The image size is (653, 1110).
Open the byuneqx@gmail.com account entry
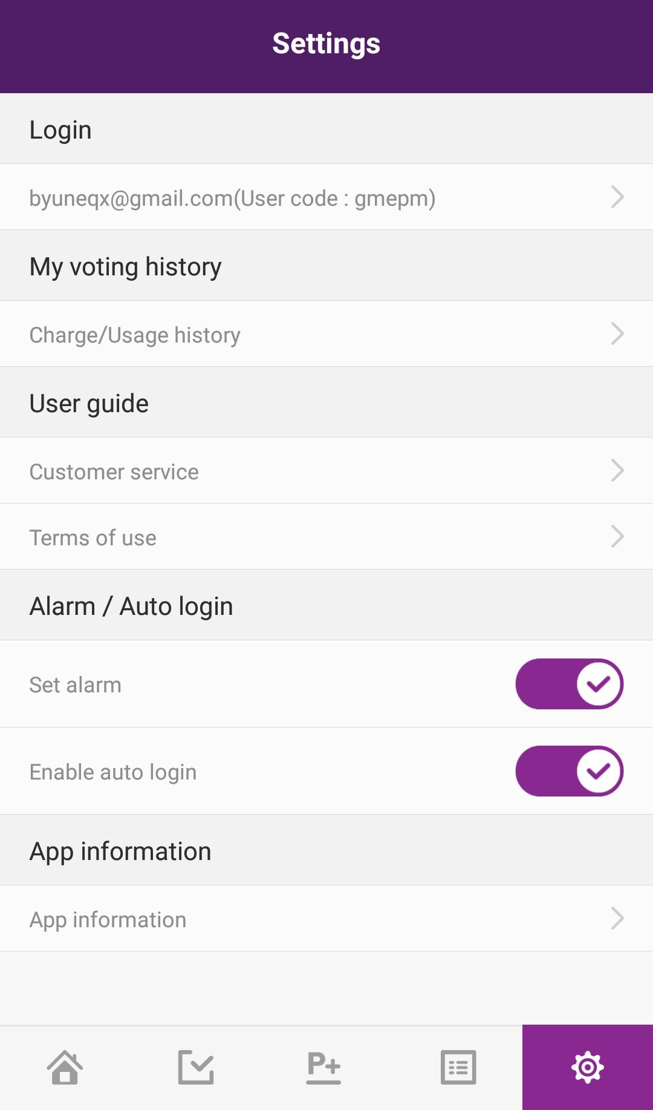point(232,199)
